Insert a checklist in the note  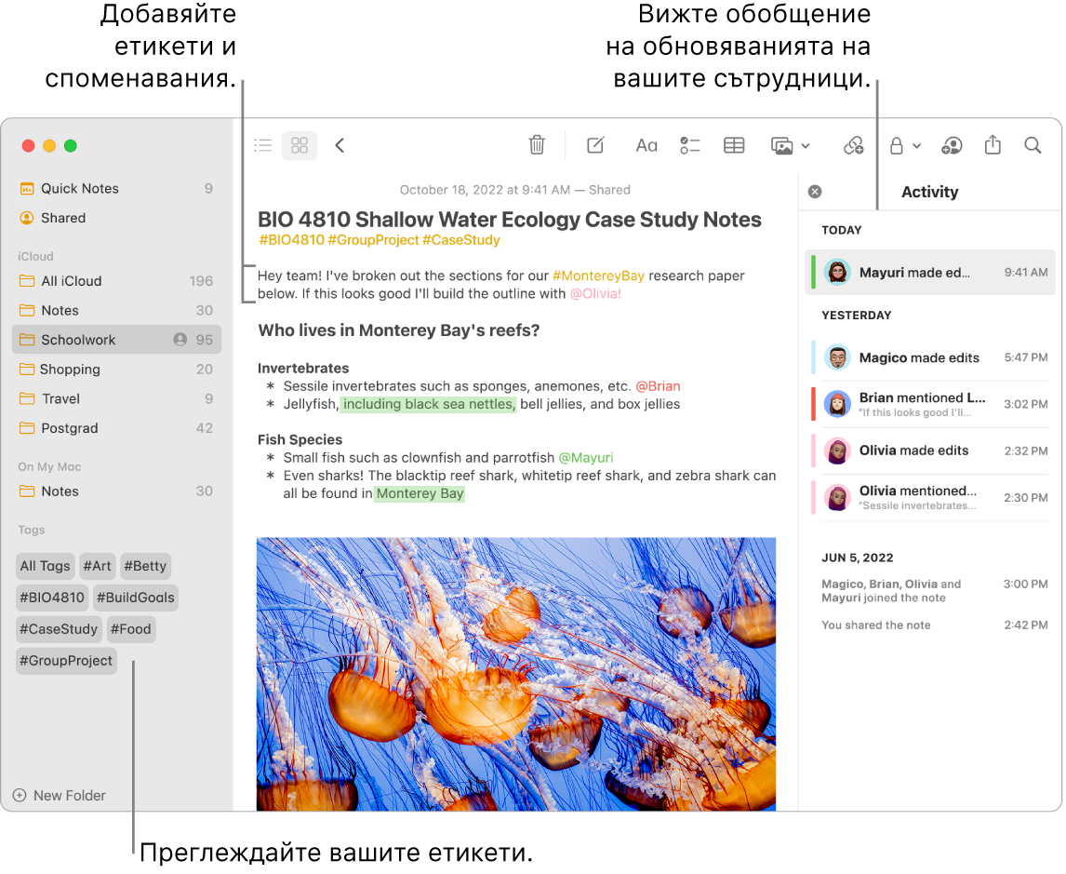point(689,145)
